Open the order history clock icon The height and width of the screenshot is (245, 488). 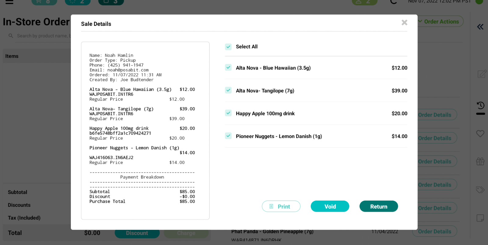tap(480, 106)
